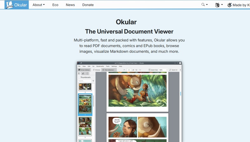This screenshot has width=250, height=142.
Task: Select the Browse hand tool
Action: 97,70
